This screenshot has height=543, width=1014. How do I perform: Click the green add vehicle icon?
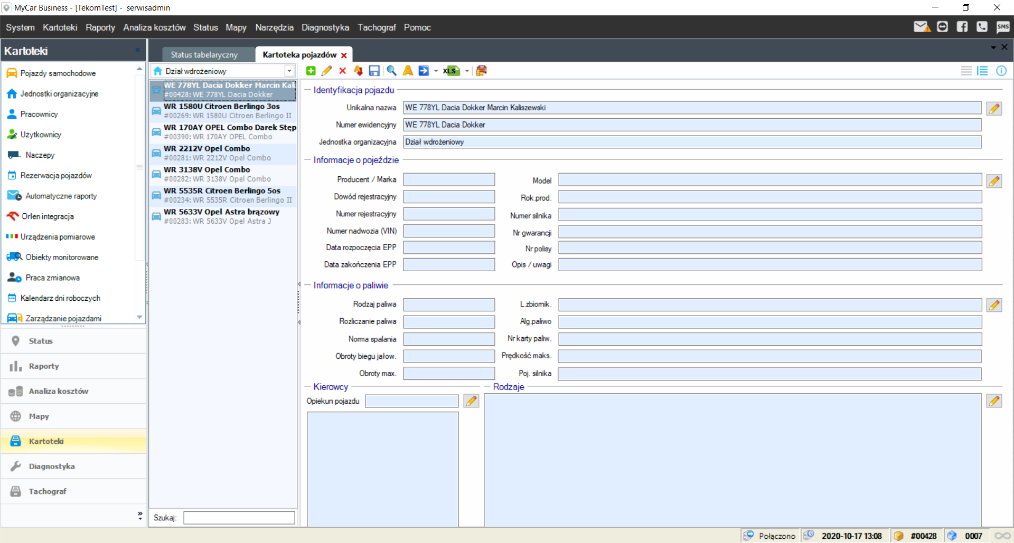pyautogui.click(x=311, y=71)
